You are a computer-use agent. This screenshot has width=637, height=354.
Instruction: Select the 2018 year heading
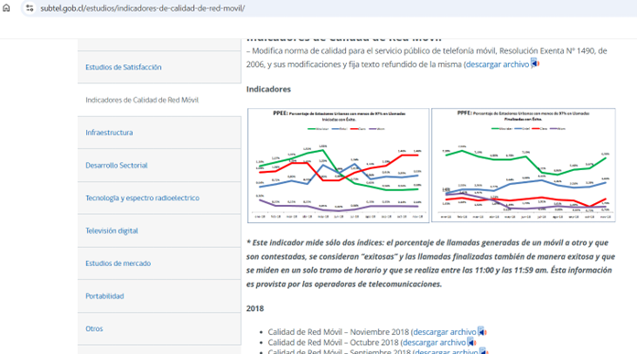(x=255, y=308)
